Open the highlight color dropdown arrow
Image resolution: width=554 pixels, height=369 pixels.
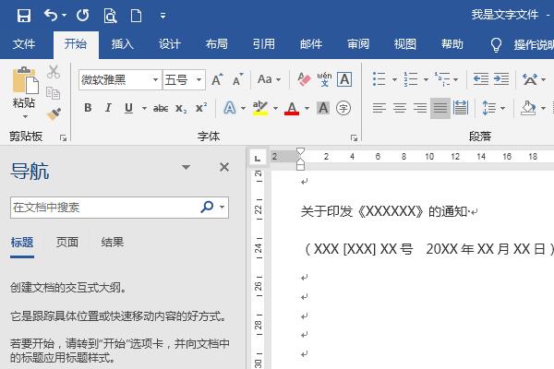[275, 108]
